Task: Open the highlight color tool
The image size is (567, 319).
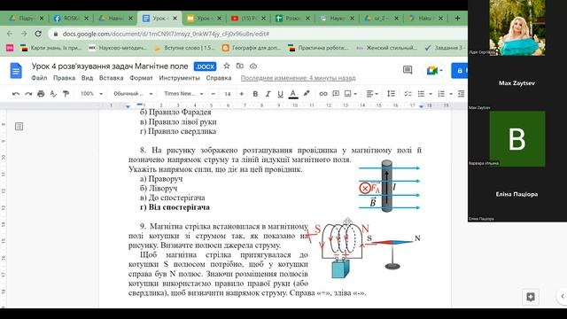Action: pyautogui.click(x=307, y=93)
